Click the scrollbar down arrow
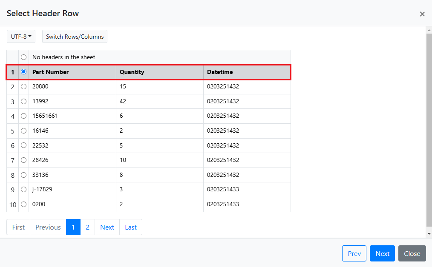This screenshot has width=432, height=267. 429,234
